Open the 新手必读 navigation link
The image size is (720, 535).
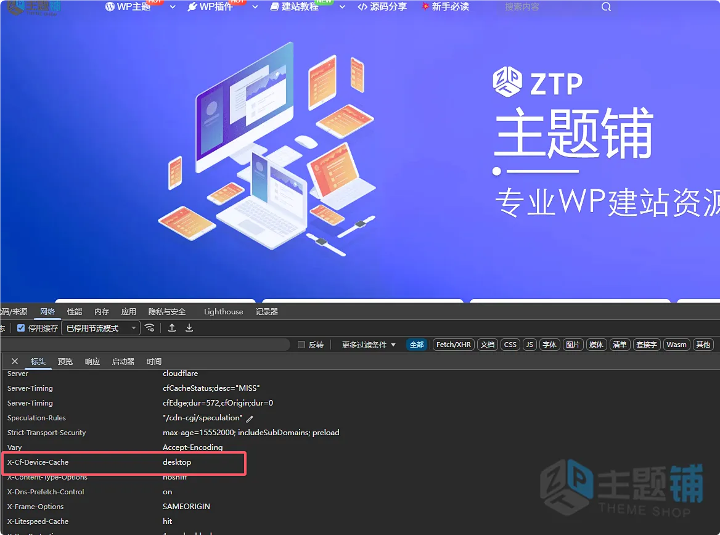(446, 7)
